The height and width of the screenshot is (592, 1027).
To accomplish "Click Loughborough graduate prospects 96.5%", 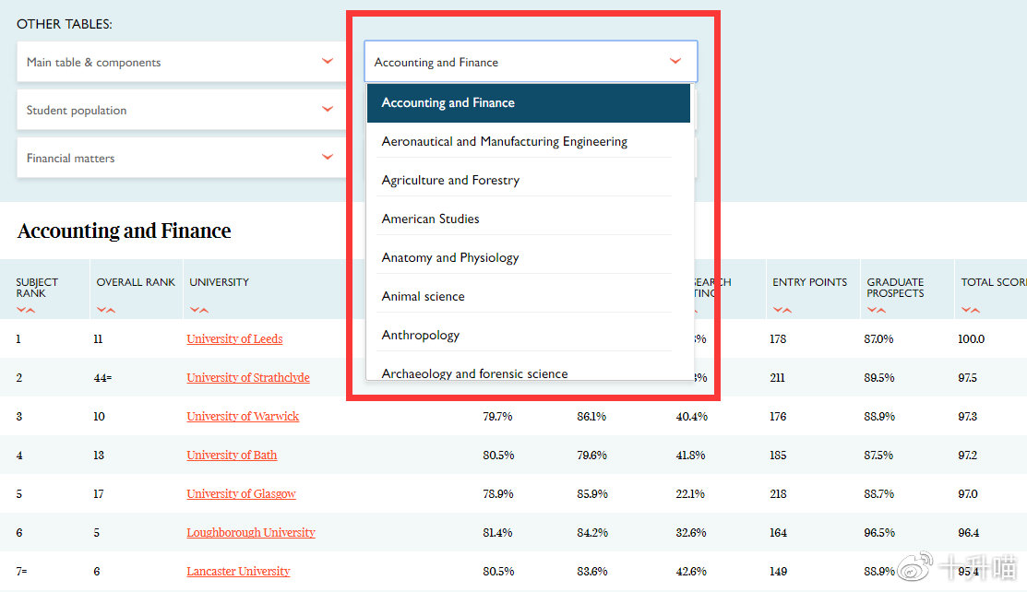I will (x=879, y=532).
